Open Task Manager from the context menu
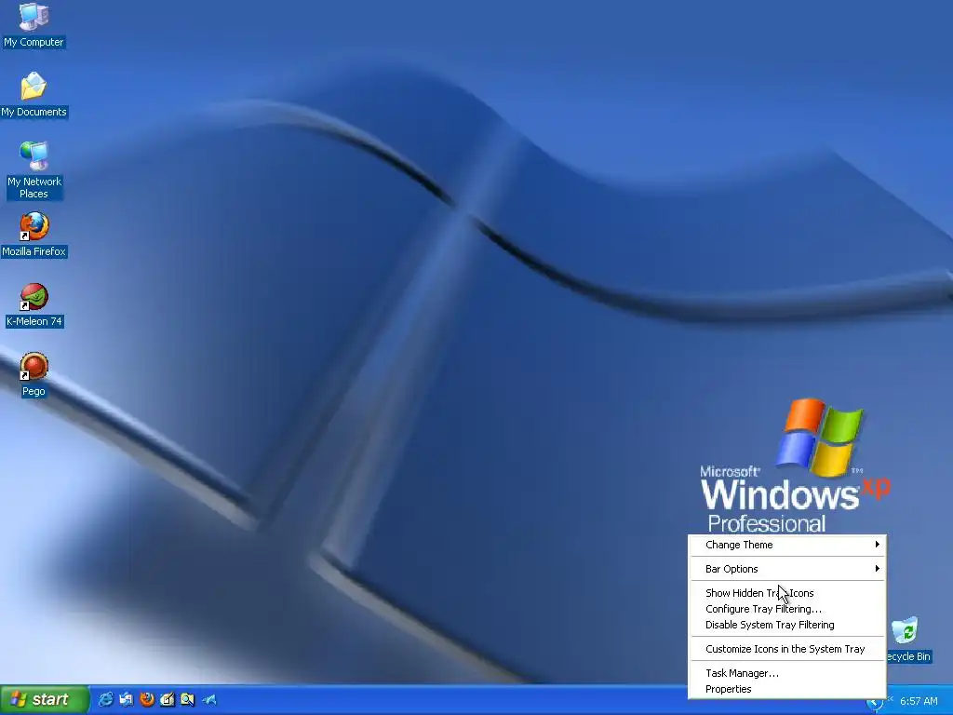This screenshot has width=953, height=715. [787, 673]
